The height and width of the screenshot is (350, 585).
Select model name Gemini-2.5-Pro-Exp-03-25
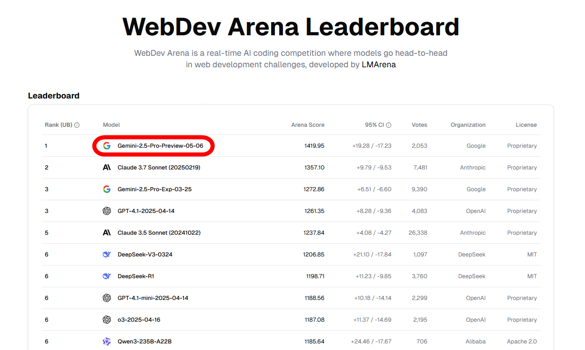154,189
